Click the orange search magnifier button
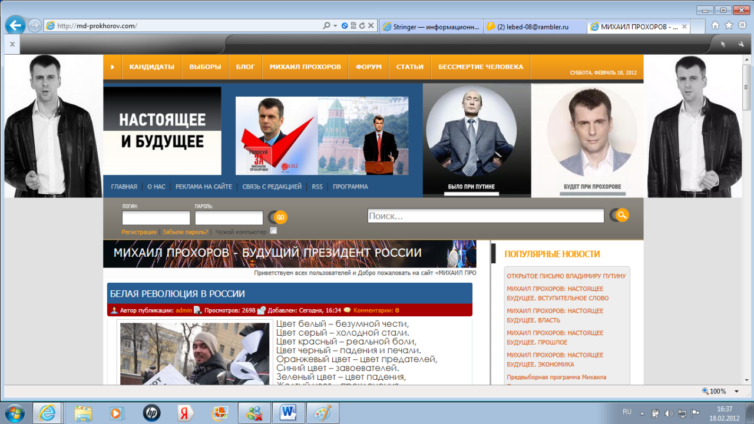Image resolution: width=754 pixels, height=424 pixels. [620, 216]
